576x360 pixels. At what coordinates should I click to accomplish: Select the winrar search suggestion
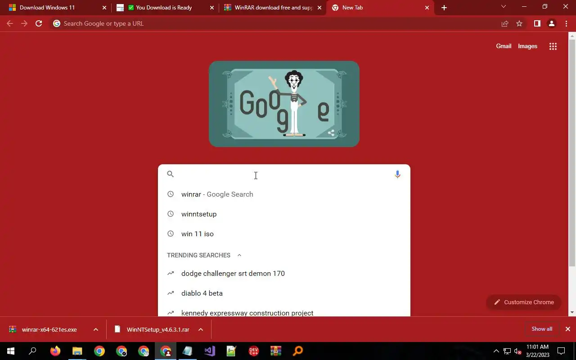click(284, 194)
